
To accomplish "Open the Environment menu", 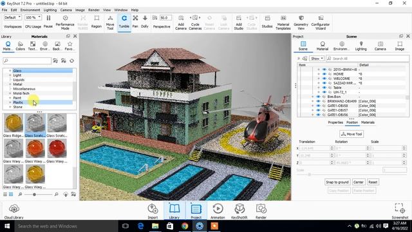I will 30,10.
